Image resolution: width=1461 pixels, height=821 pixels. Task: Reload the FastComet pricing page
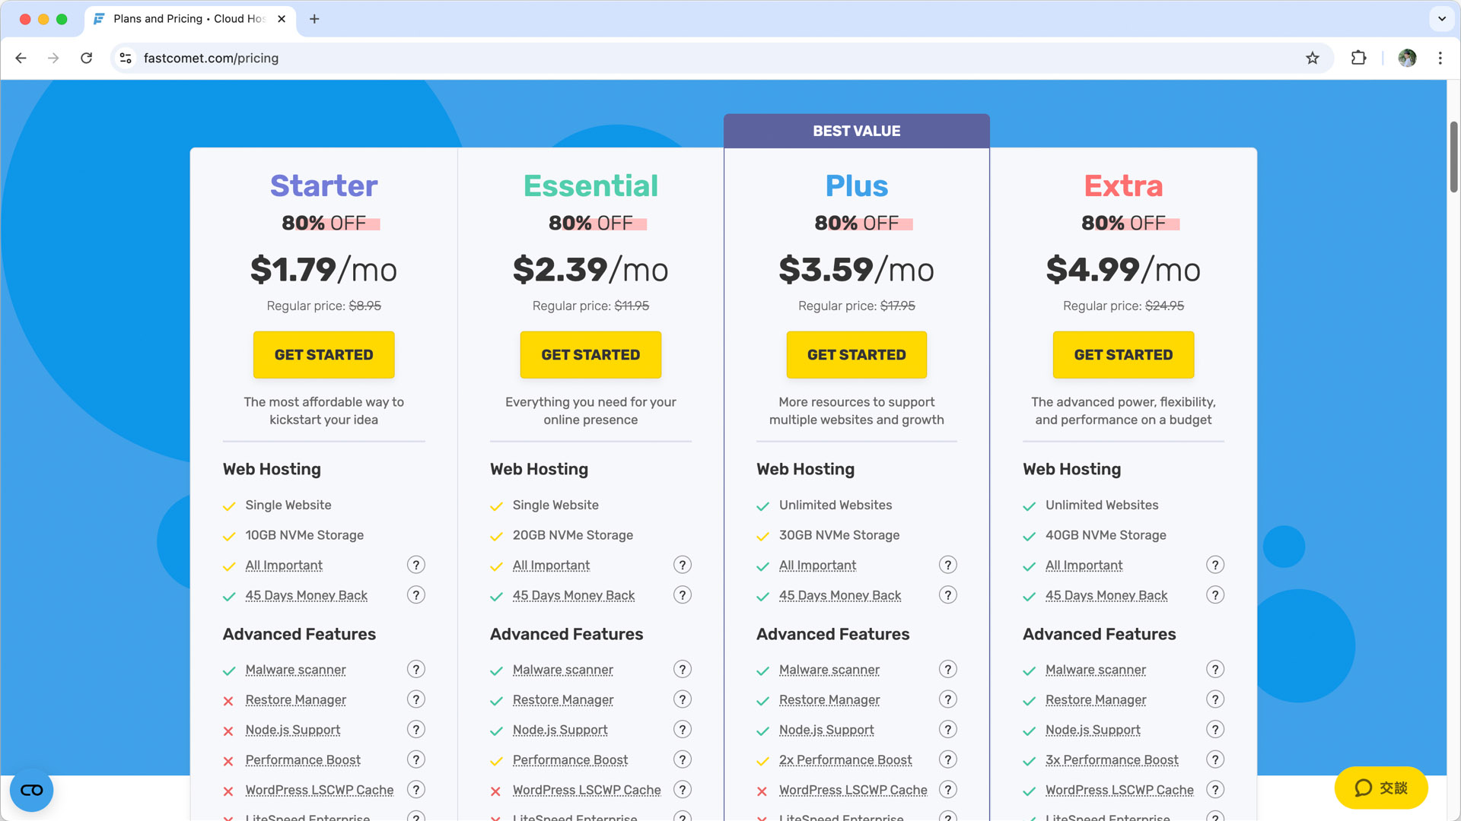87,59
